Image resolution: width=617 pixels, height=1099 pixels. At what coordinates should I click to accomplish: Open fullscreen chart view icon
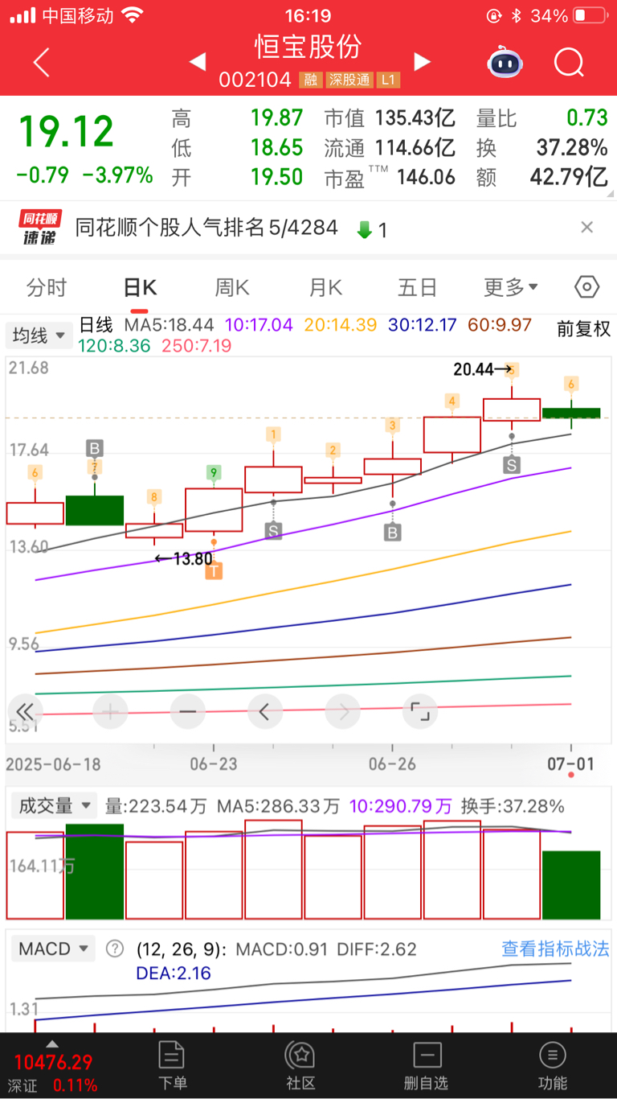(420, 711)
